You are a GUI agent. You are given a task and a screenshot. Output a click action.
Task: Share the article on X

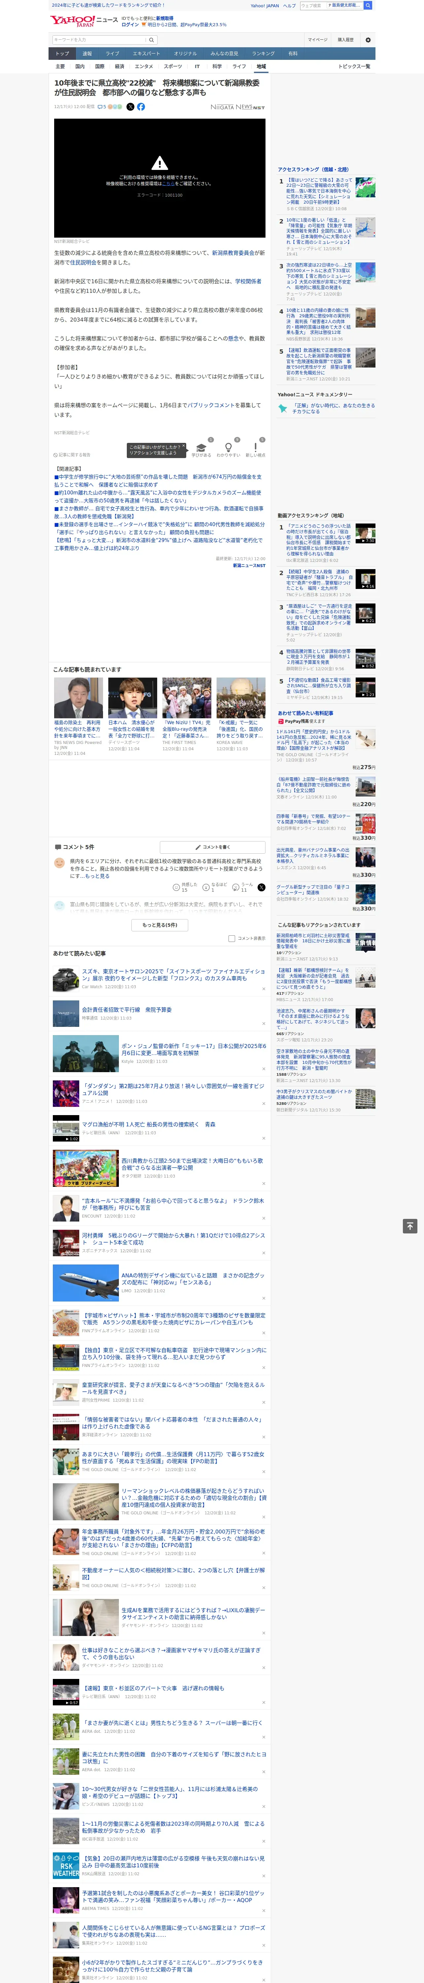pos(130,107)
